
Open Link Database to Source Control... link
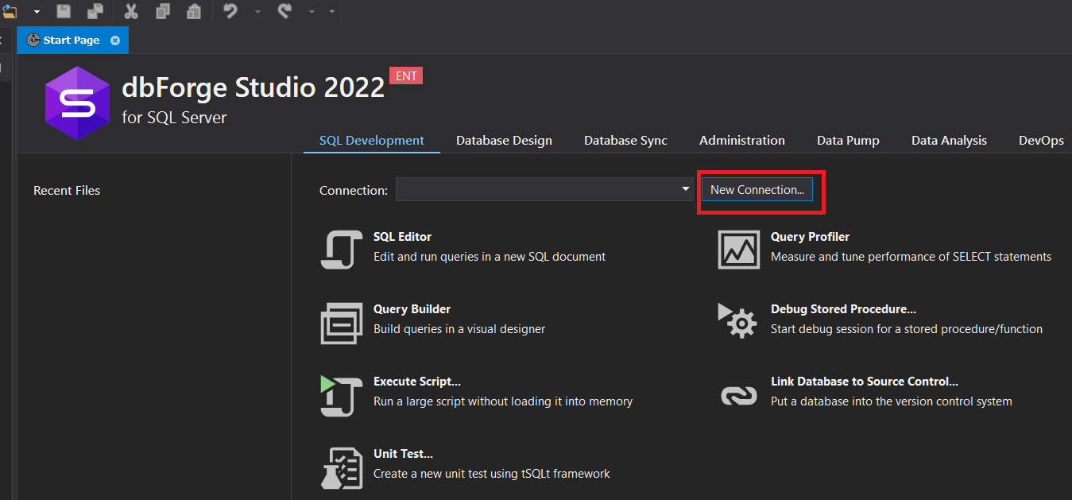(865, 382)
